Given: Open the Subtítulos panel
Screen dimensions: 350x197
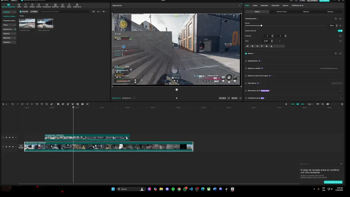Looking at the screenshot, I should pos(55,5).
